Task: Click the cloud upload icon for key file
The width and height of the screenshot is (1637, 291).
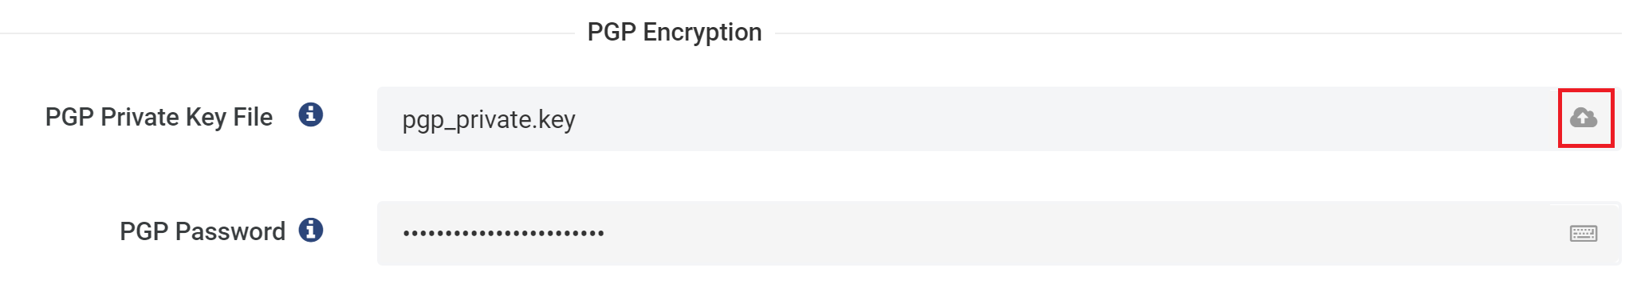Action: [1584, 118]
